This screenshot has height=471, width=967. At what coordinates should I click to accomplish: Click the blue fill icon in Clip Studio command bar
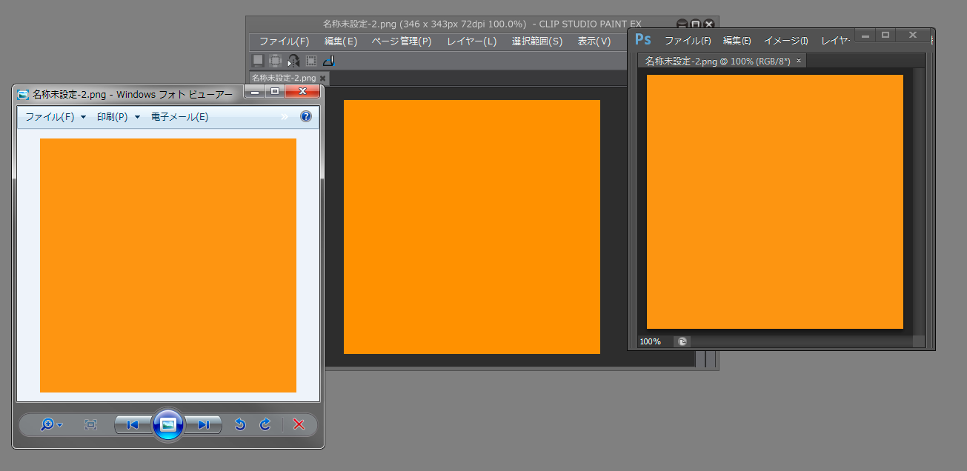click(328, 61)
